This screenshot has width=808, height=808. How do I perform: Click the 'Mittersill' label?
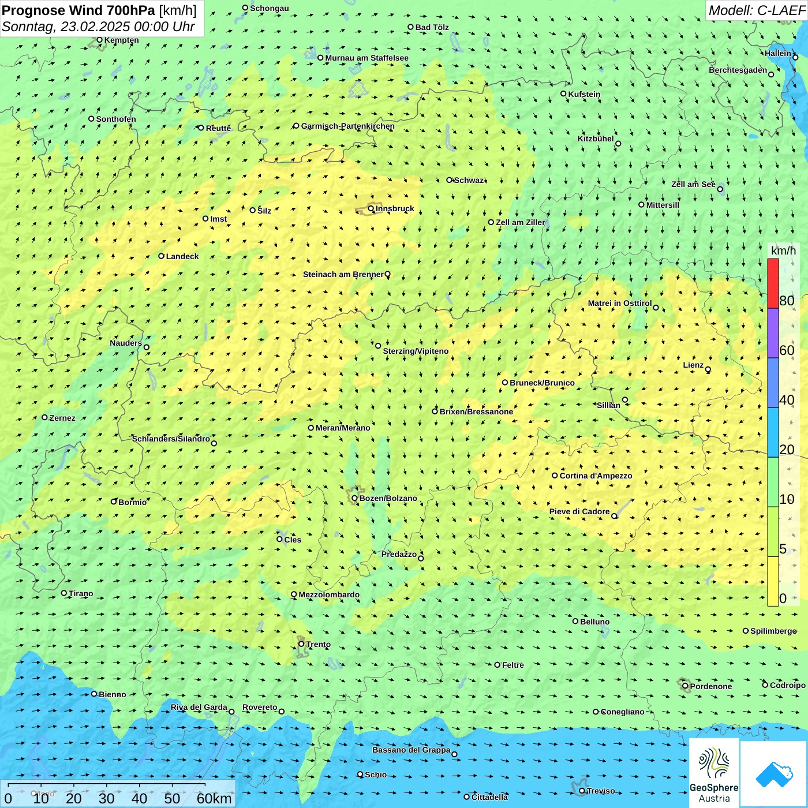pos(663,205)
